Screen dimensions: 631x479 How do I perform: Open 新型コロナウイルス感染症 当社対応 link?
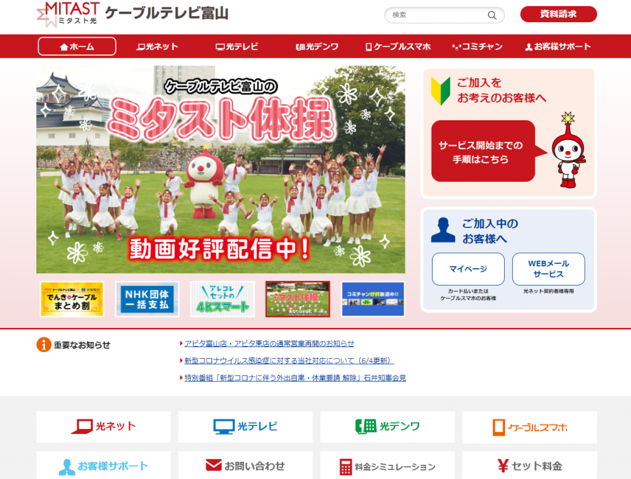[289, 361]
